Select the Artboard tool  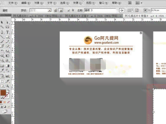[2, 81]
